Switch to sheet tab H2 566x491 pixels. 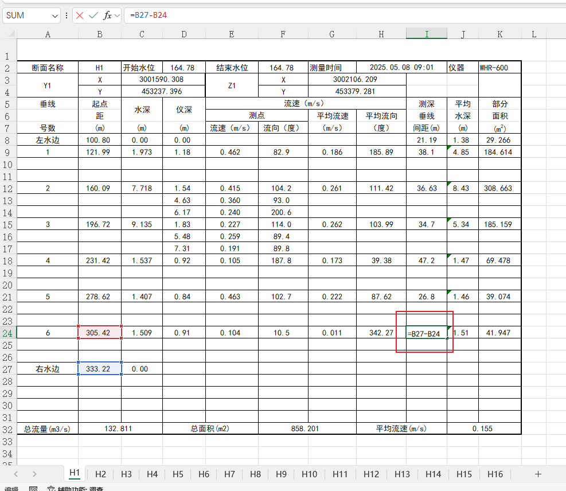100,474
